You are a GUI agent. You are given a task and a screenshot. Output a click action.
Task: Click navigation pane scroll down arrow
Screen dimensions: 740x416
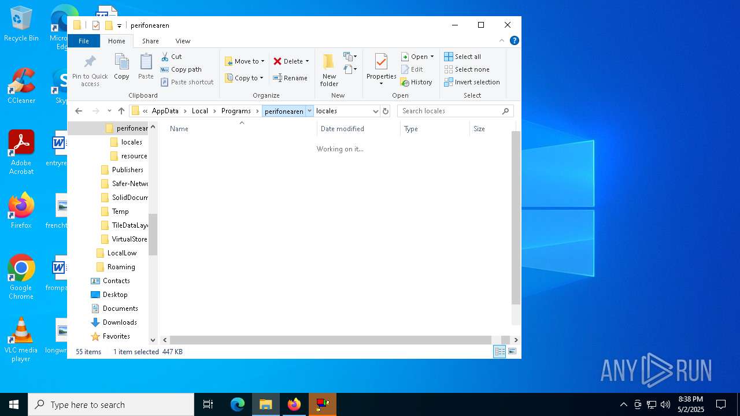pos(153,340)
